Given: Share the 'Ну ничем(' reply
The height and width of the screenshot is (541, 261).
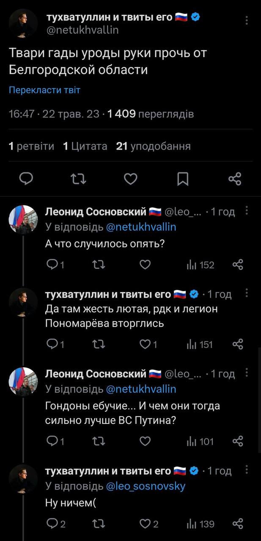Looking at the screenshot, I should pyautogui.click(x=238, y=524).
